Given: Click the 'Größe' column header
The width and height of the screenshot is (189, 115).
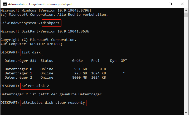Looking at the screenshot, I should tap(77, 61).
